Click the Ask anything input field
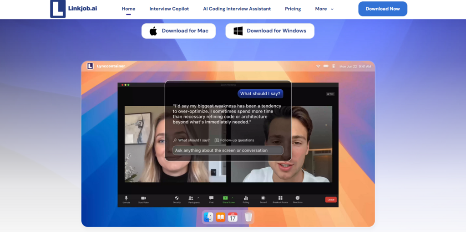The height and width of the screenshot is (232, 466). click(x=228, y=150)
